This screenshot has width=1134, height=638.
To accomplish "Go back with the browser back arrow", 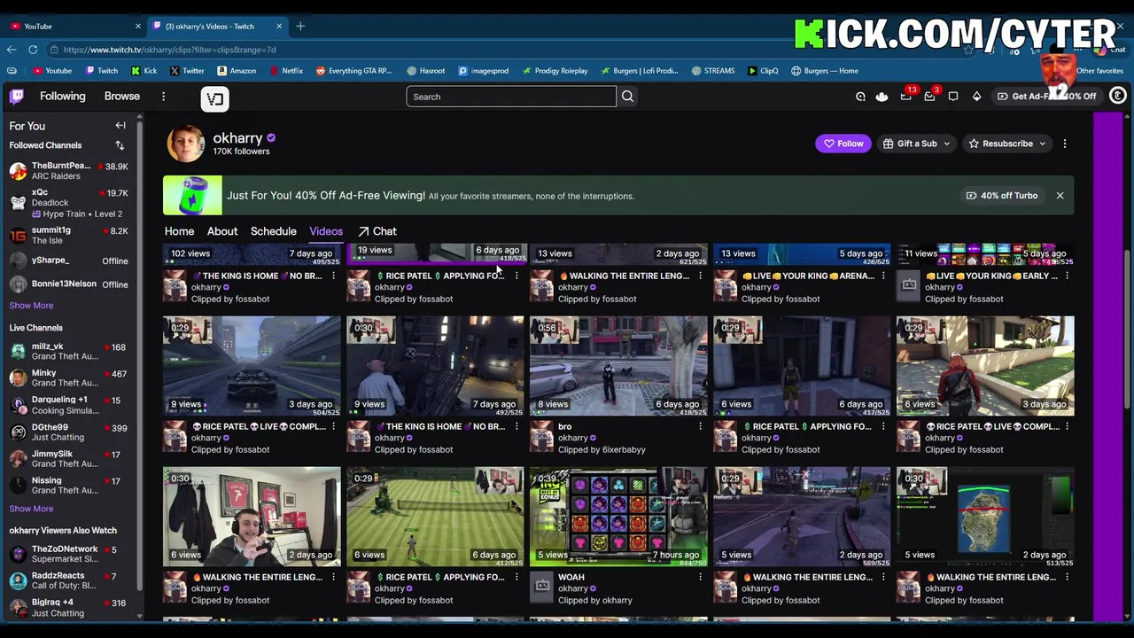I will pos(12,50).
